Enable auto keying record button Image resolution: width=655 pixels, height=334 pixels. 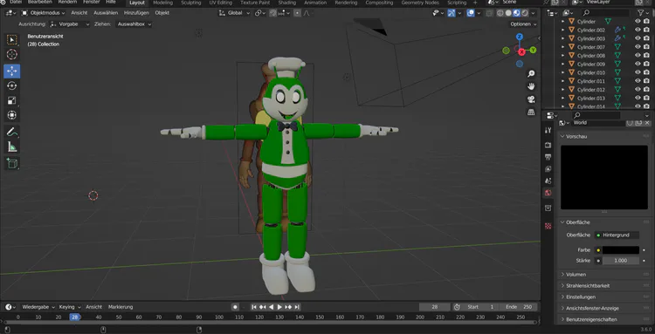coord(235,307)
